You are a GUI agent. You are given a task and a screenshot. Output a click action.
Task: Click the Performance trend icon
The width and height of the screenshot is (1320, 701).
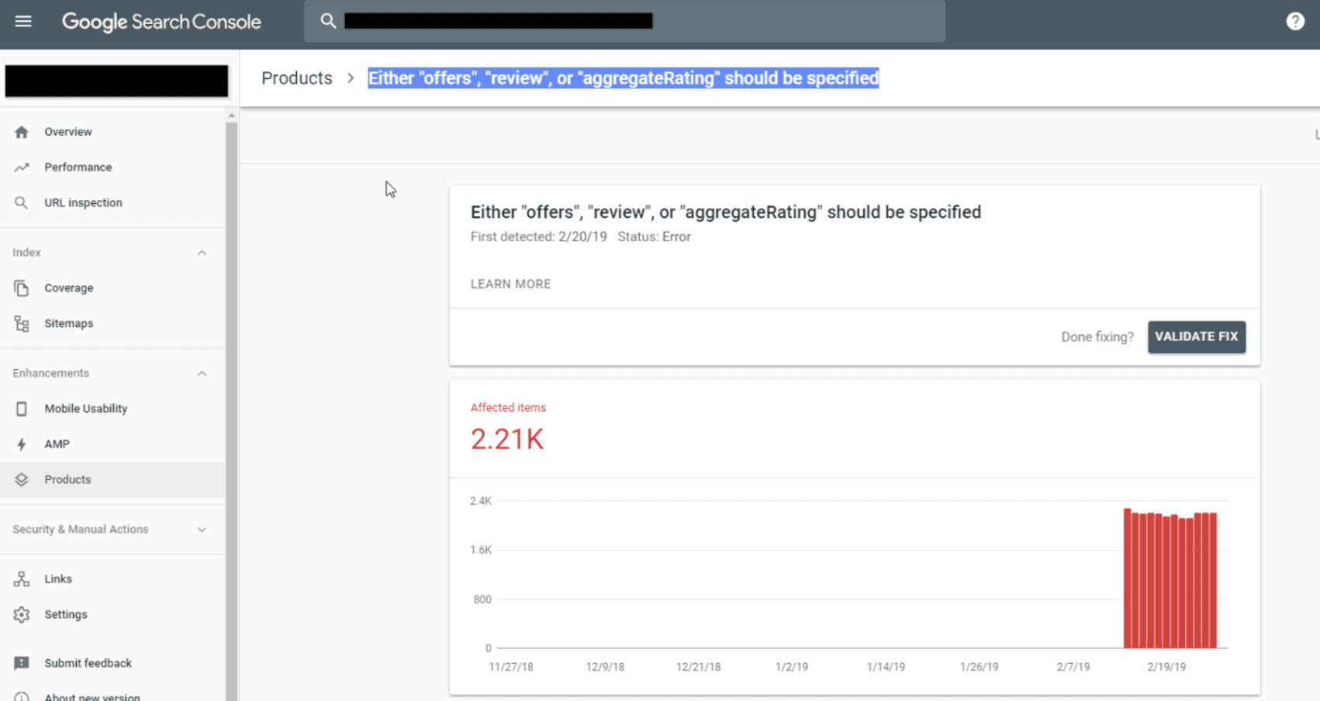click(x=22, y=167)
